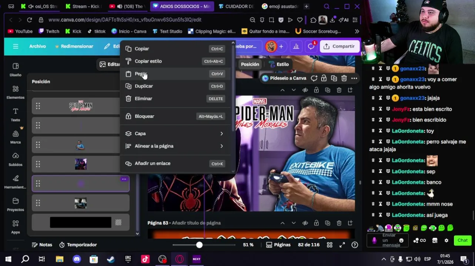The height and width of the screenshot is (266, 475).
Task: Move page 82 up with chevron
Action: (282, 90)
